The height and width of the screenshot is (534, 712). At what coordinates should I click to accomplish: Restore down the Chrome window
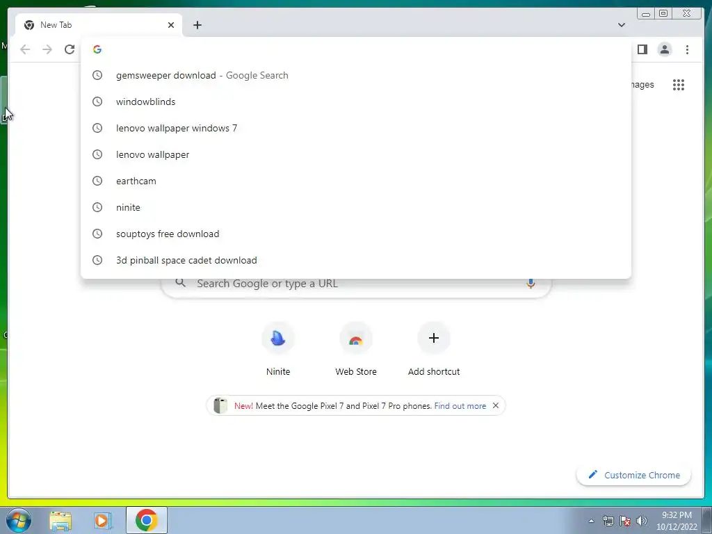click(x=663, y=13)
